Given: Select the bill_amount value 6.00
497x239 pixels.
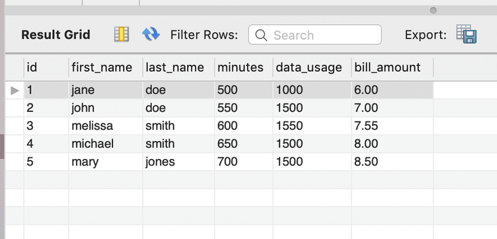Looking at the screenshot, I should pos(393,90).
